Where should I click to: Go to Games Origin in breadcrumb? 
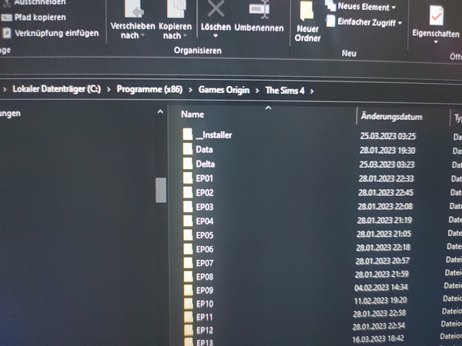click(x=224, y=90)
